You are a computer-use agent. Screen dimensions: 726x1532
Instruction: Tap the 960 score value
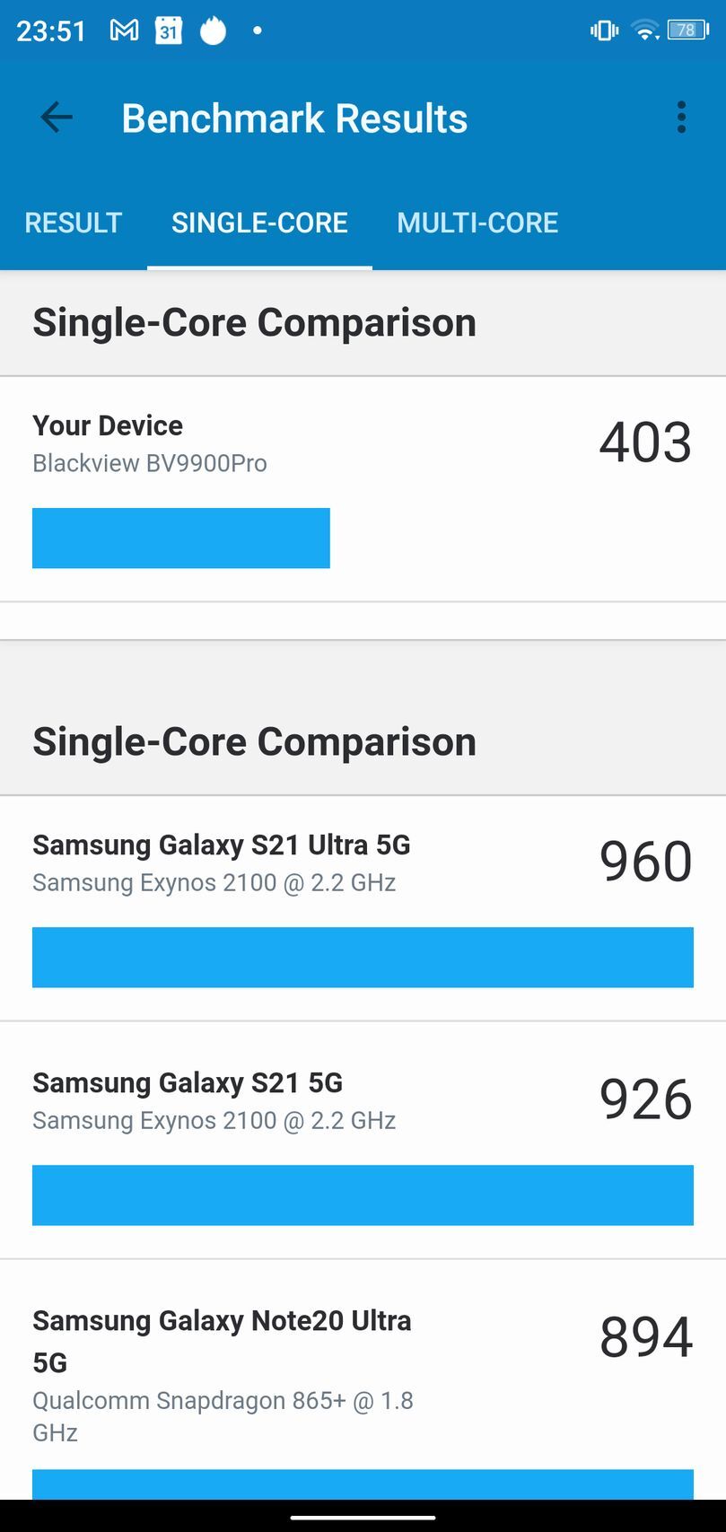tap(645, 862)
